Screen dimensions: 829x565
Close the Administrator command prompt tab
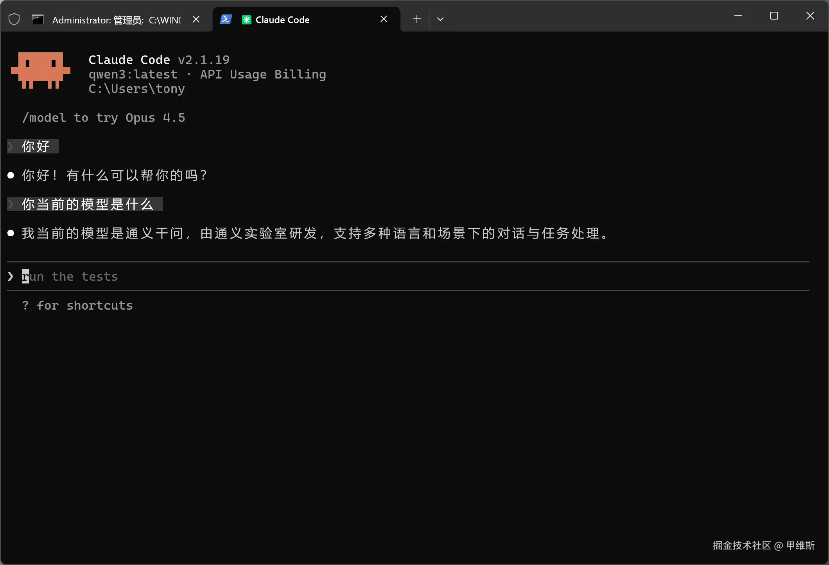tap(196, 19)
